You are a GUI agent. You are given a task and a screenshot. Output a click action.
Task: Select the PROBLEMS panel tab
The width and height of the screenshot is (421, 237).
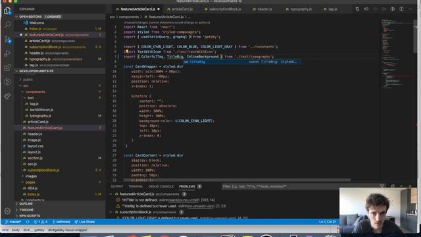[187, 186]
